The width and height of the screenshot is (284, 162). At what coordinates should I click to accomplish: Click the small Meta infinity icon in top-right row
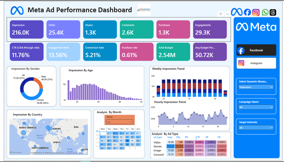[236, 12]
